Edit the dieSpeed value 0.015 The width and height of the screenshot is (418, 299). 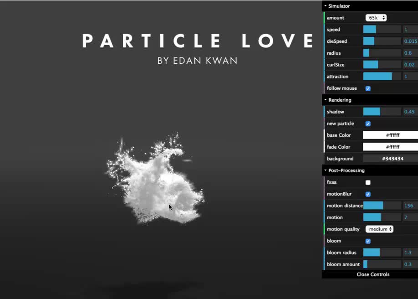click(410, 41)
